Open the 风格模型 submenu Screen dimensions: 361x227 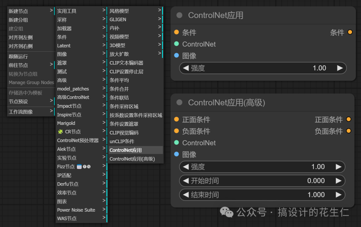tap(135, 11)
